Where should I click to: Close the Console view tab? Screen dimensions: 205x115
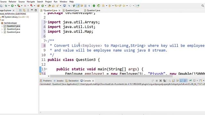[93, 81]
